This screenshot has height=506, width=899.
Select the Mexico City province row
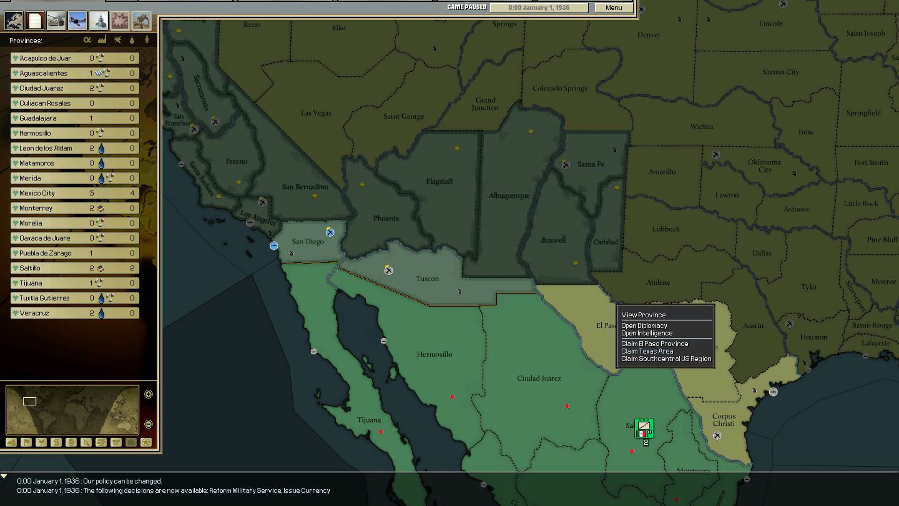click(x=75, y=193)
